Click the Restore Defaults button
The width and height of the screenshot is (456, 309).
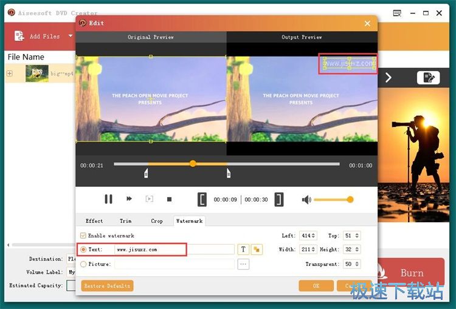click(107, 286)
